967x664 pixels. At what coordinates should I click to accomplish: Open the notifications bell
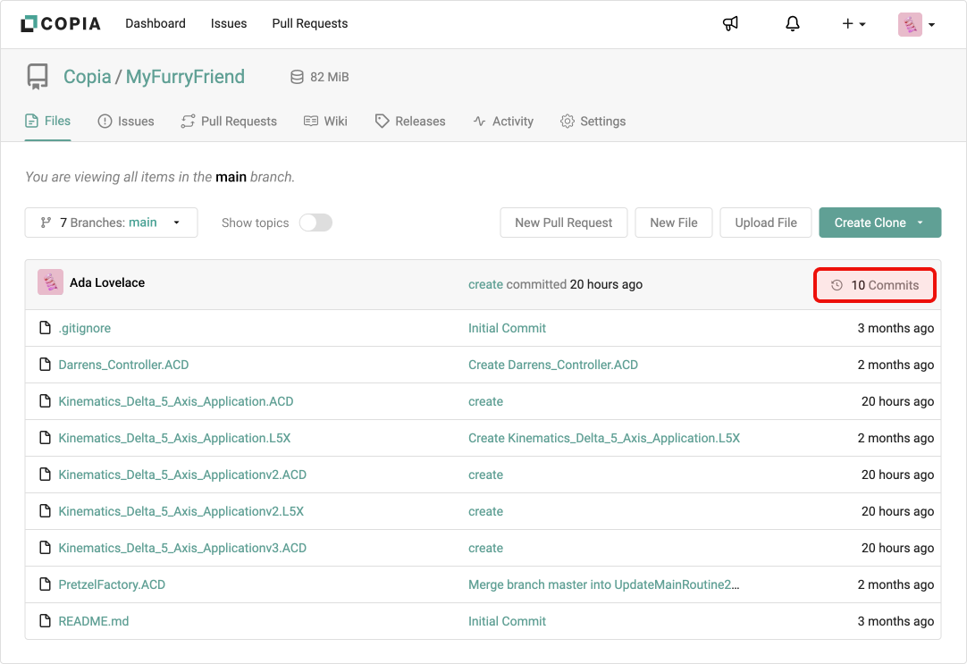tap(792, 24)
